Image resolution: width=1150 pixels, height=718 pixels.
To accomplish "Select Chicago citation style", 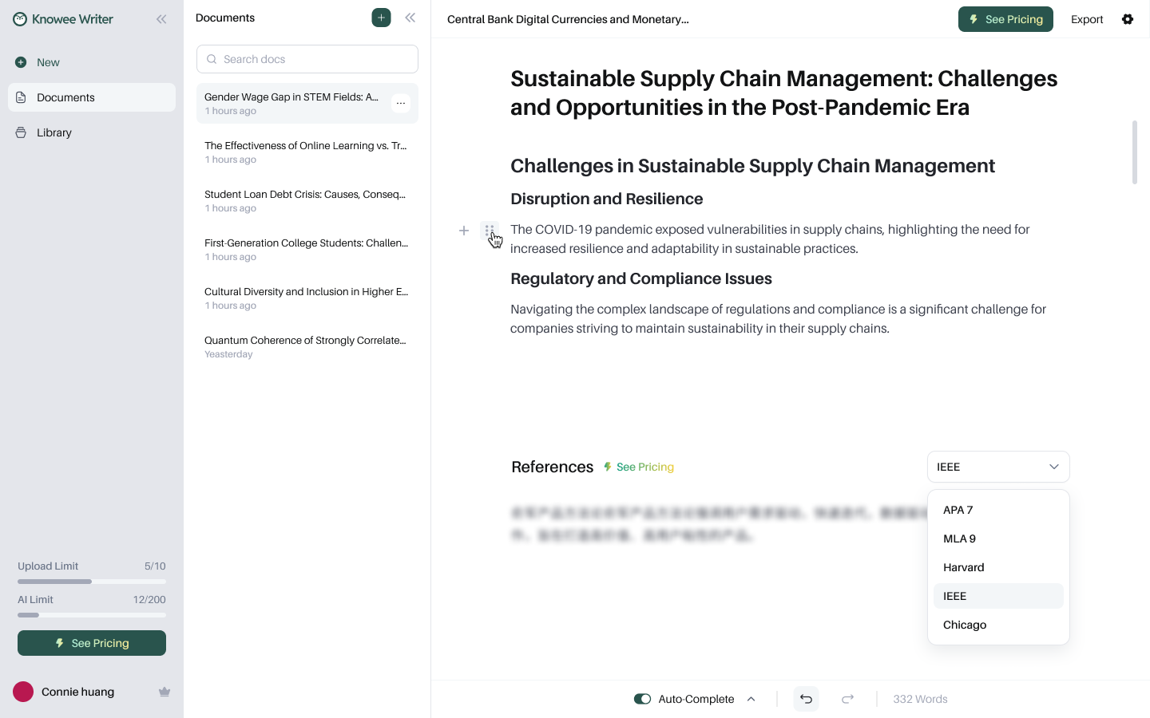I will 998,625.
